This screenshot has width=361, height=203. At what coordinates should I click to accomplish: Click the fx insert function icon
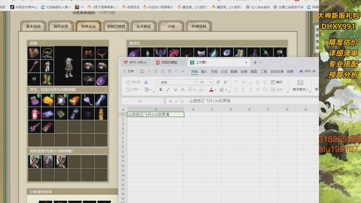coord(182,101)
